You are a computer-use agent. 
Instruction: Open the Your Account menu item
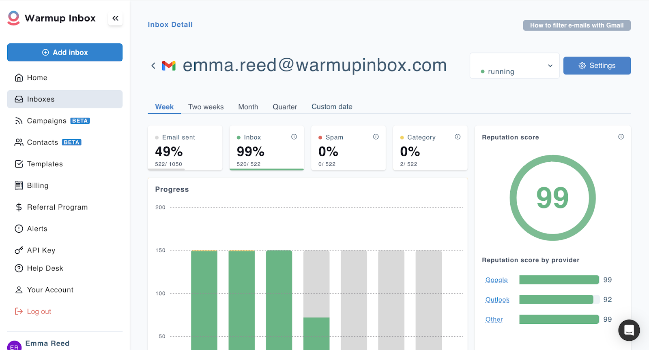coord(65,290)
